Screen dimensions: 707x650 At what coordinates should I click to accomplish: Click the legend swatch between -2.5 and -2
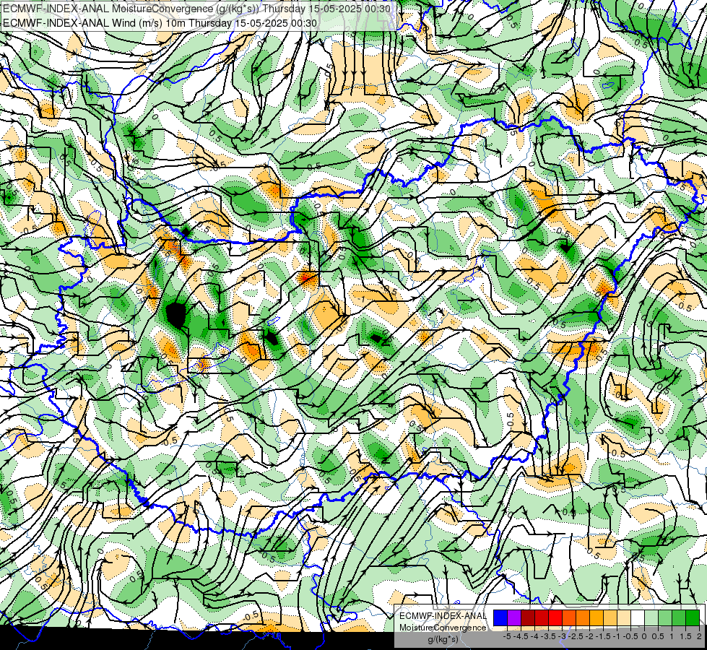tap(583, 618)
